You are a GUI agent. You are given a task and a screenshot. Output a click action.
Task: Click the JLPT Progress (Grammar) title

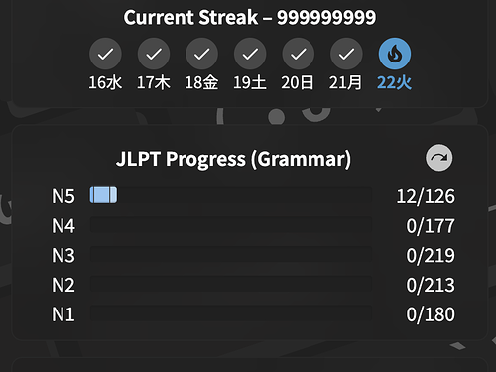(x=233, y=159)
